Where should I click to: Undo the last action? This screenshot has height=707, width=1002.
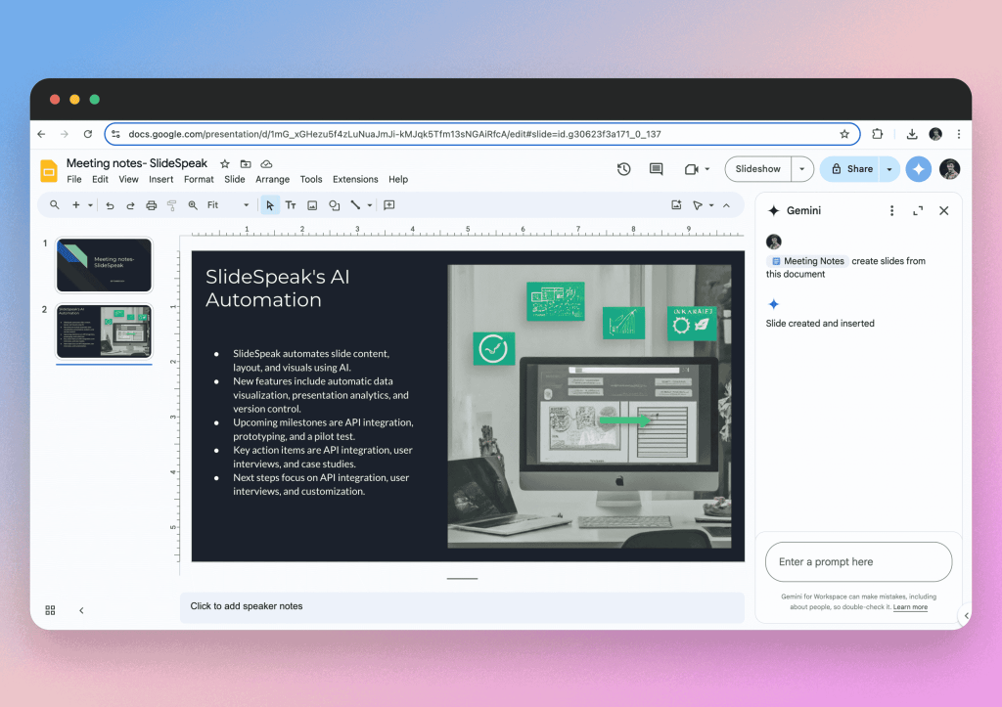pos(110,205)
